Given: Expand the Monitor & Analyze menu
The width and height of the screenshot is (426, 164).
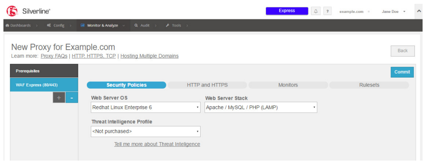Looking at the screenshot, I should point(103,26).
